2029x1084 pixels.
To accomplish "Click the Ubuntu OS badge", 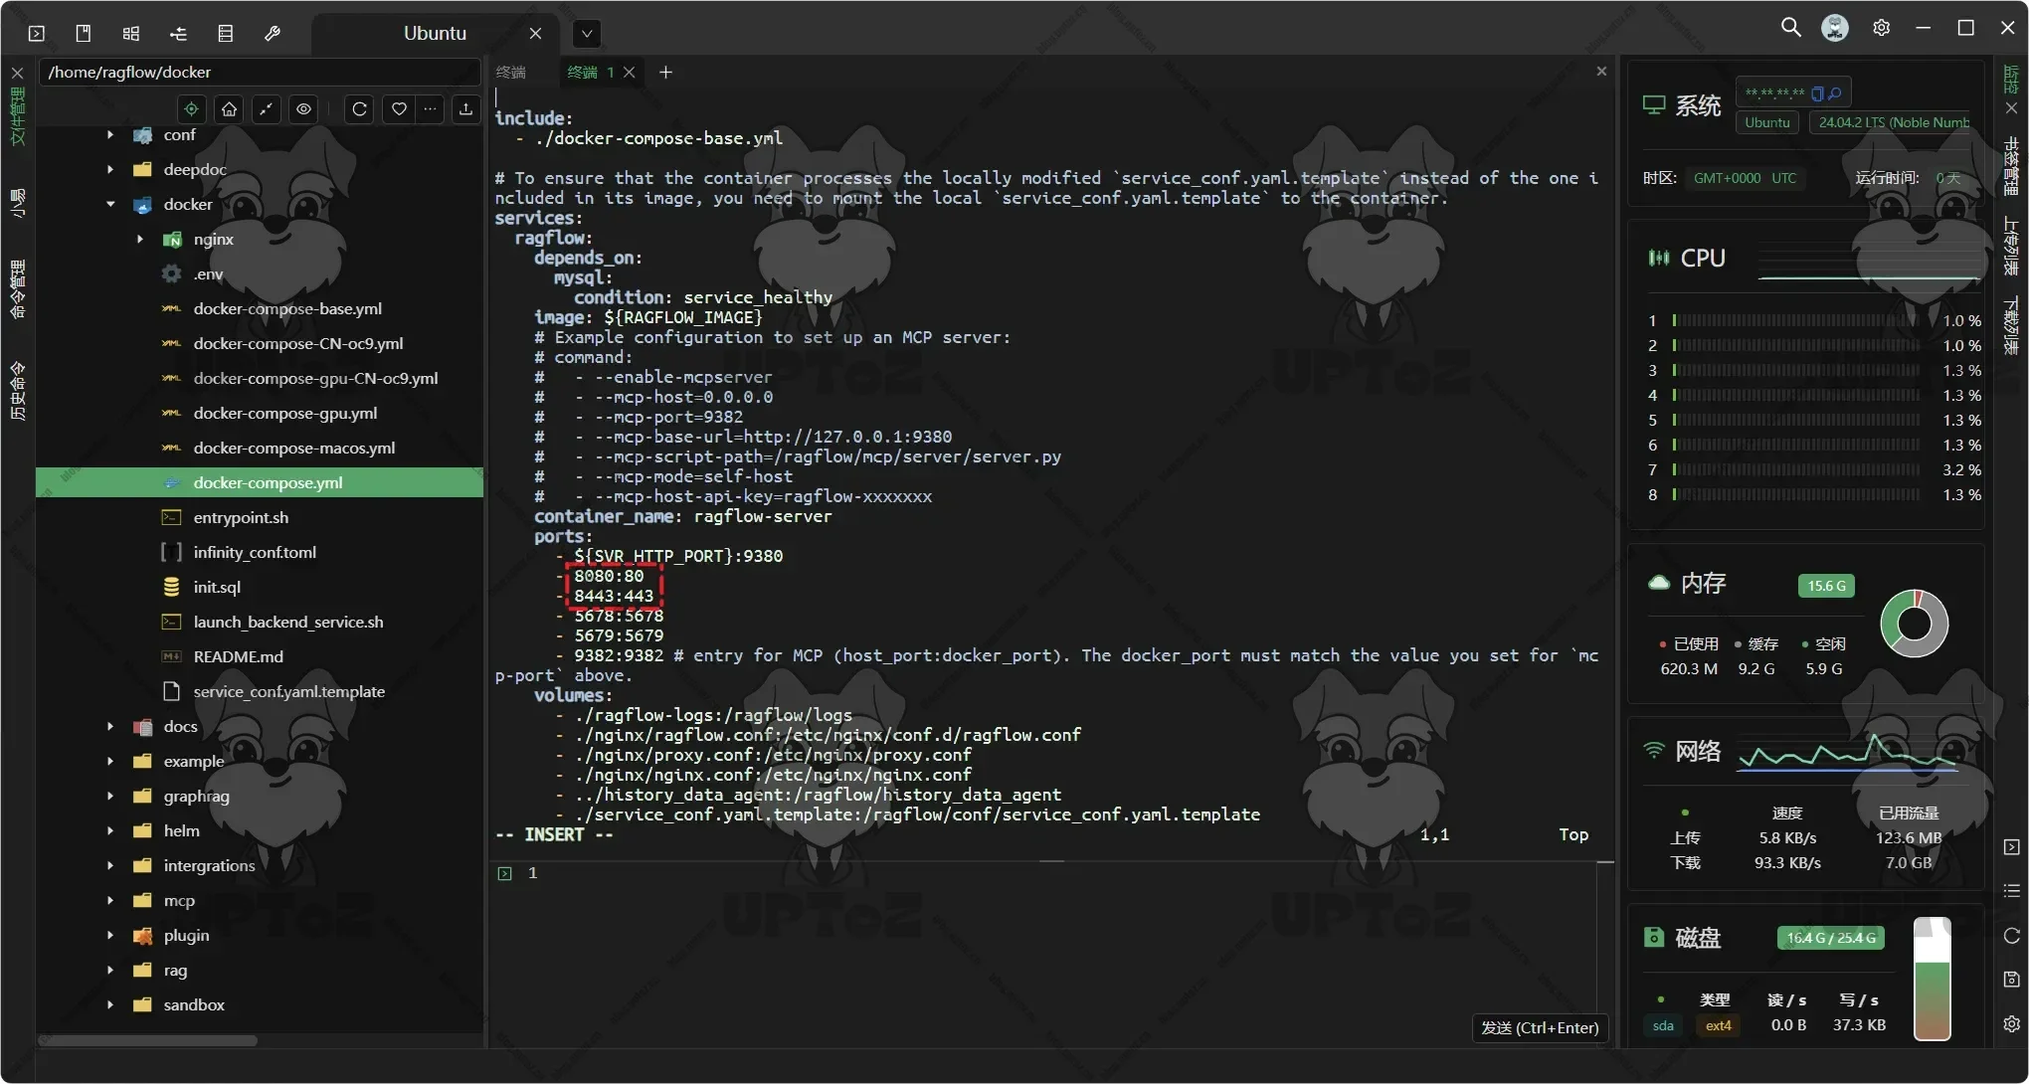I will point(1767,122).
